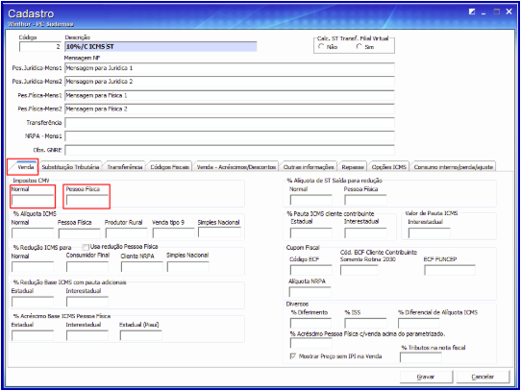
Task: Switch to the Códigos Fiscais tab
Action: (x=169, y=167)
